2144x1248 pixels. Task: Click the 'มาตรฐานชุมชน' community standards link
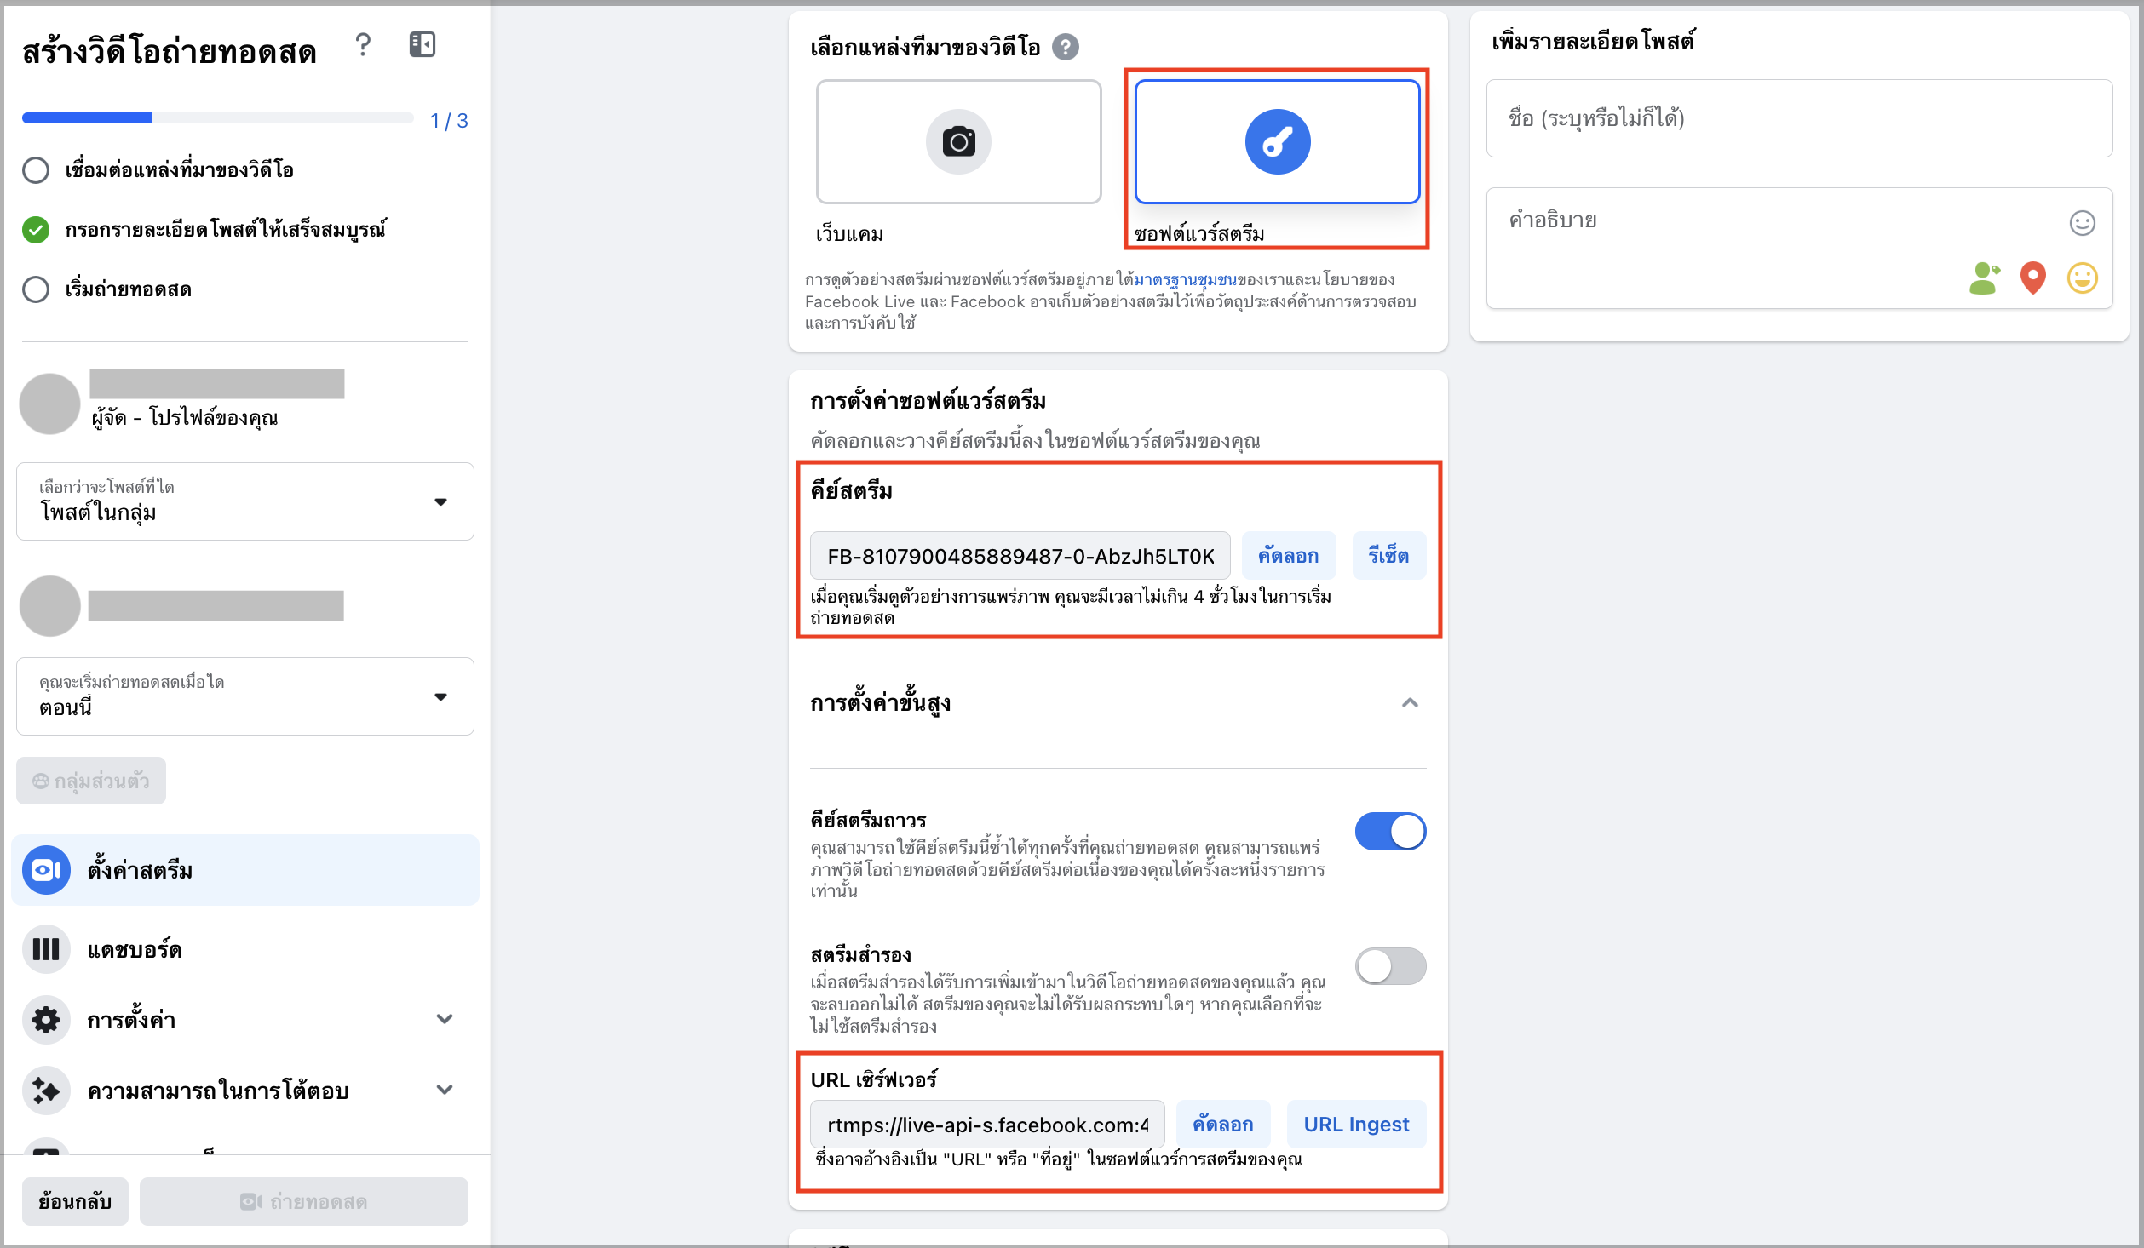click(1185, 279)
